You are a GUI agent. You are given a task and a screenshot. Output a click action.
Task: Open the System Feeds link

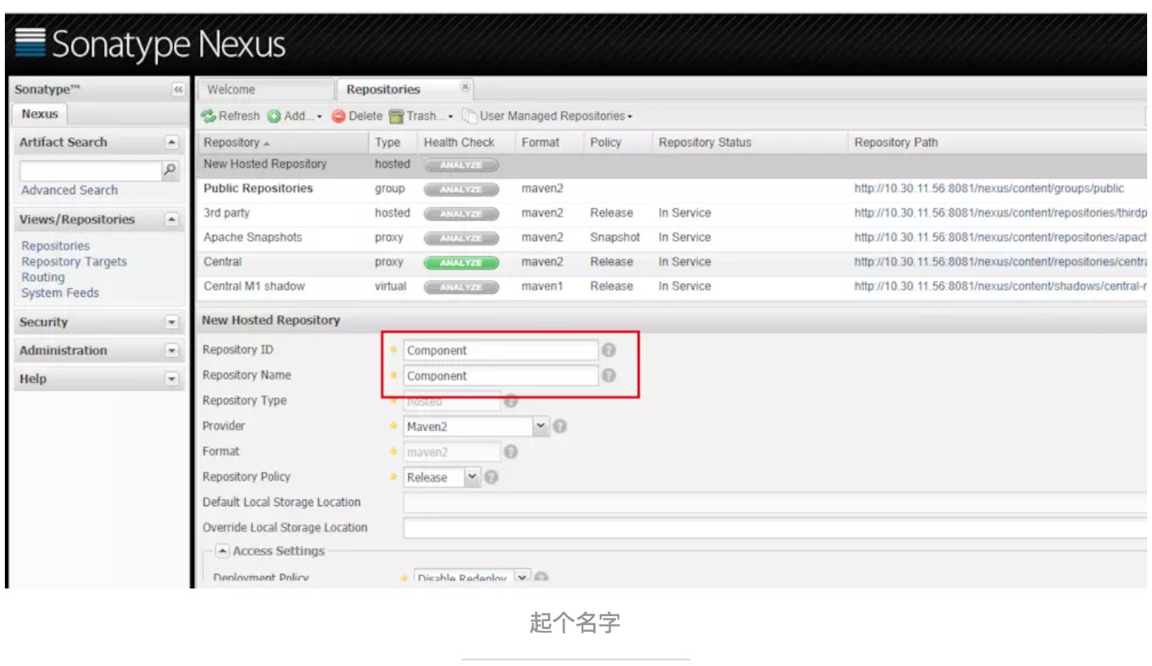pyautogui.click(x=60, y=292)
